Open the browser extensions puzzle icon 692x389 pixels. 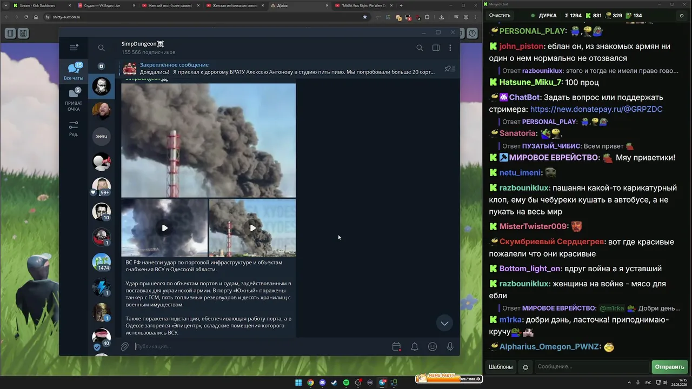tap(427, 17)
